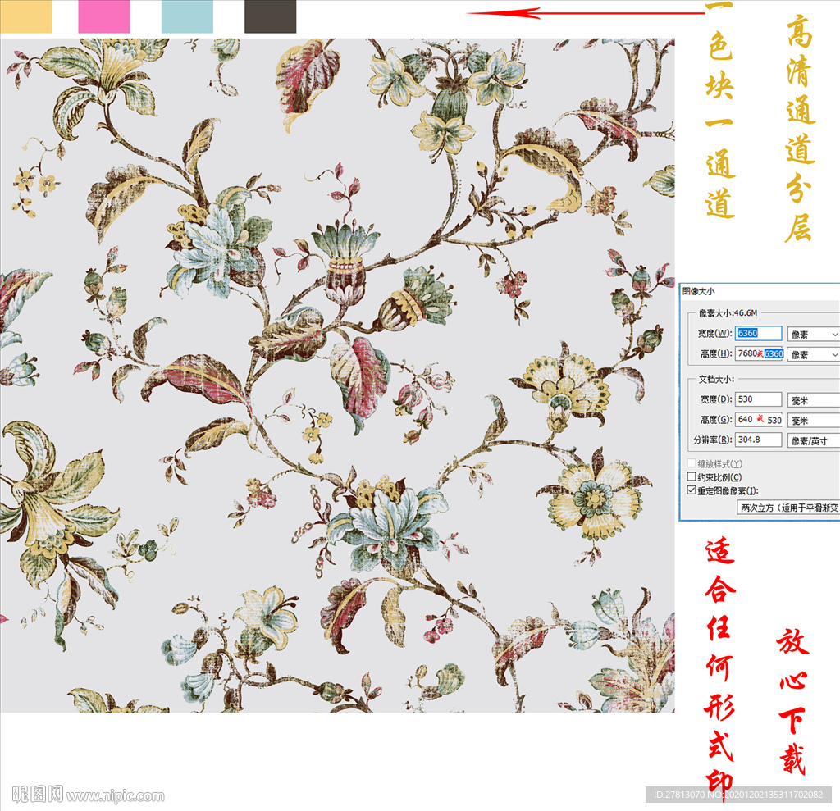Screen dimensions: 840x811
Task: Pick the light blue color swatch
Action: [187, 16]
